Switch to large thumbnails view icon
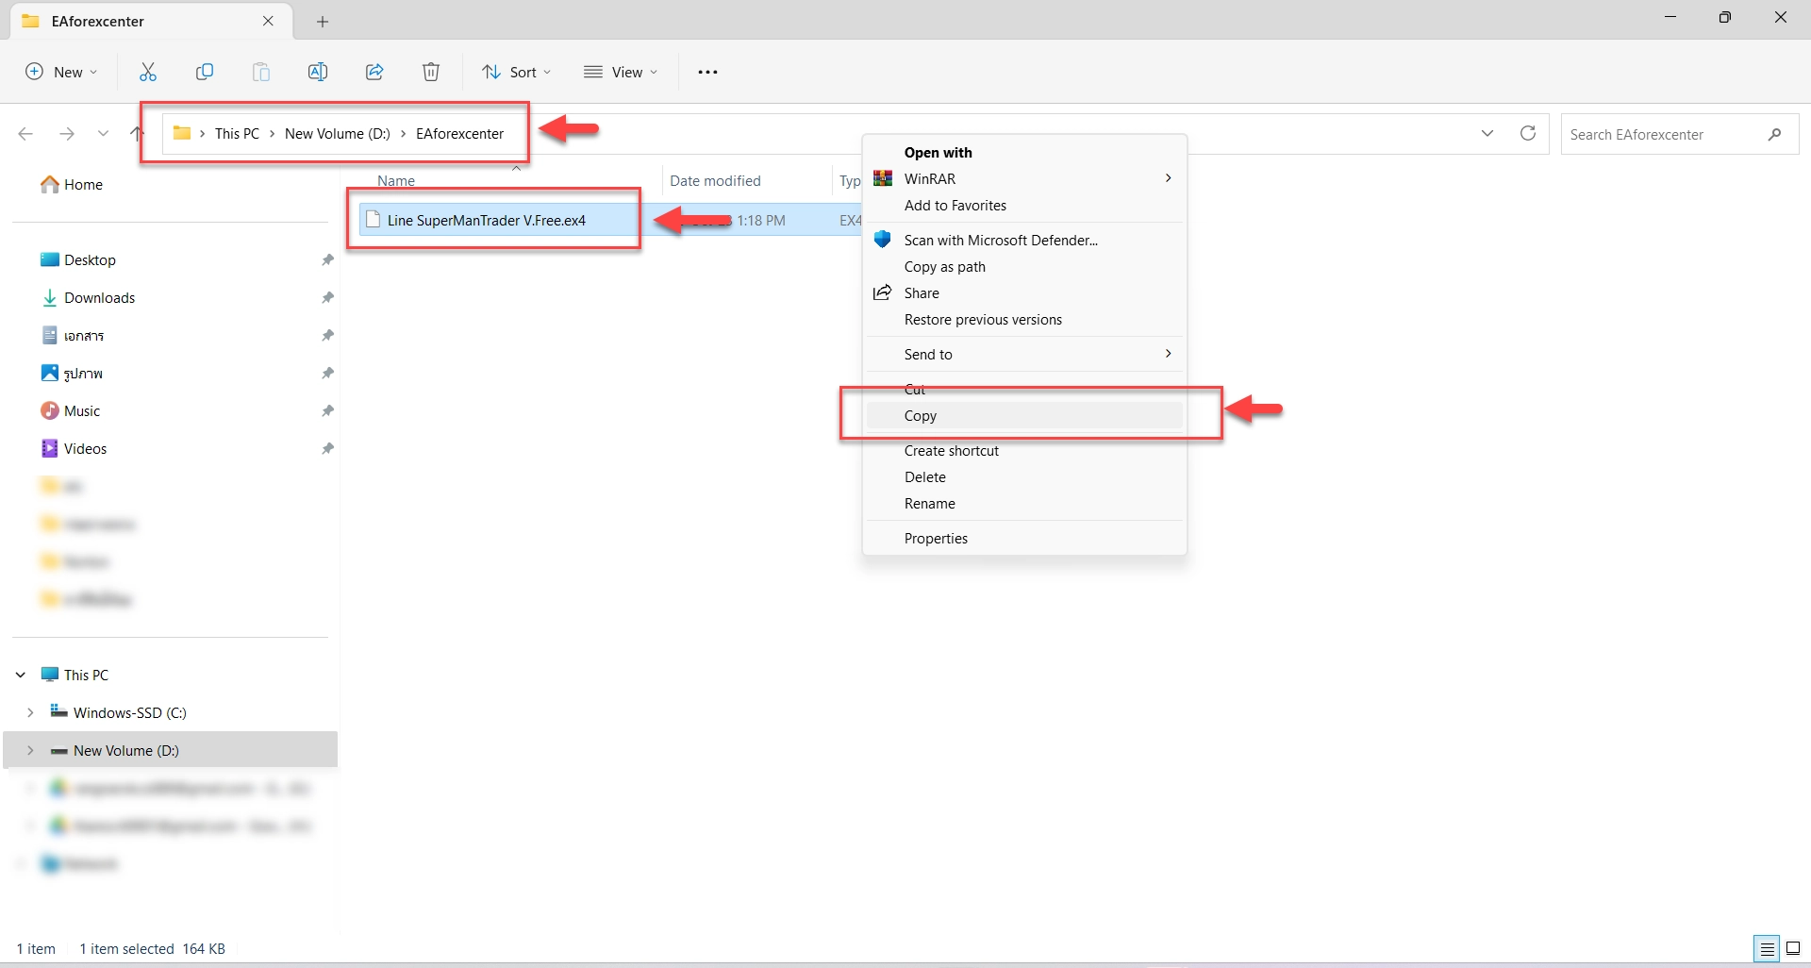The image size is (1811, 968). (x=1793, y=948)
